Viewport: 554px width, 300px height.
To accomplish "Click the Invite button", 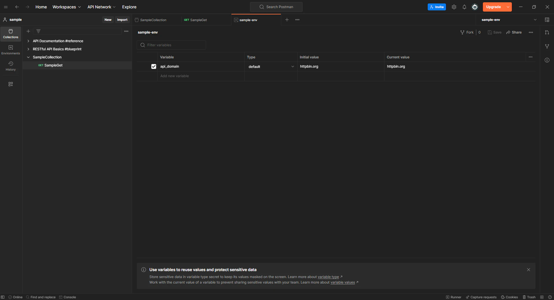I will [437, 7].
